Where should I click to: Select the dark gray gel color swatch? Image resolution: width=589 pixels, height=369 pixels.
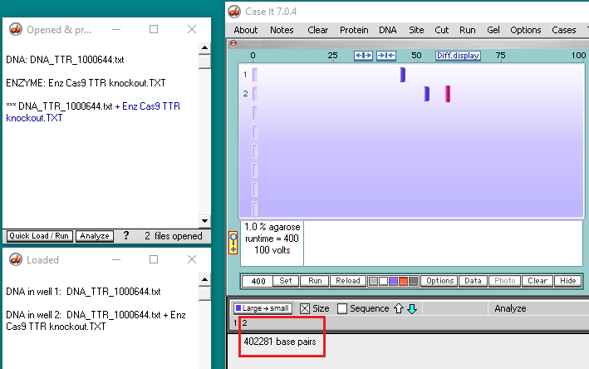point(413,281)
